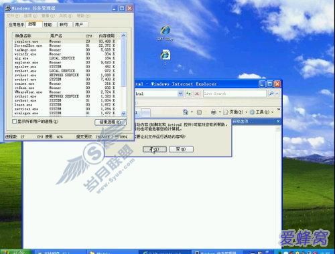335x254 pixels.
Task: Minimize the Task Manager window
Action: 115,9
